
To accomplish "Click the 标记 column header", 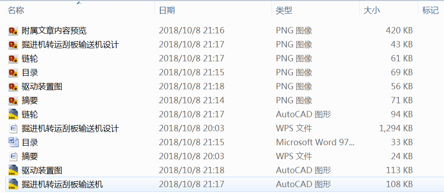I will pyautogui.click(x=430, y=10).
